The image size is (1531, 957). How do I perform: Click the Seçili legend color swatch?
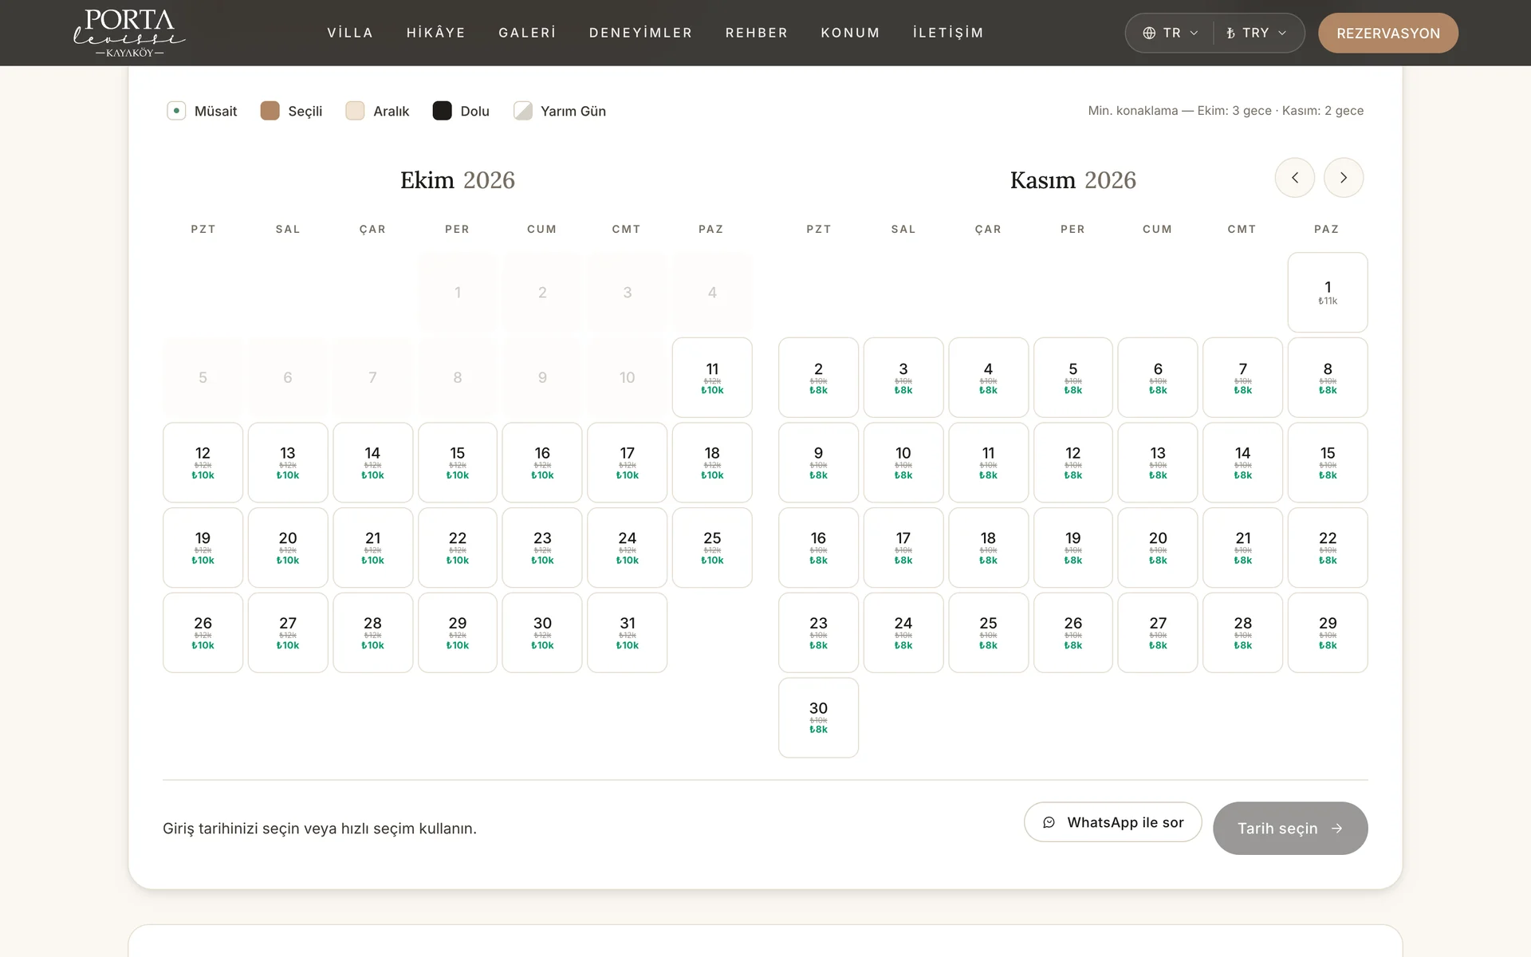point(270,111)
